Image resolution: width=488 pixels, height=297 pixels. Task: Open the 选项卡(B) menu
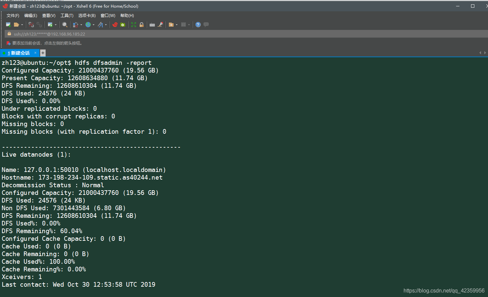[87, 16]
